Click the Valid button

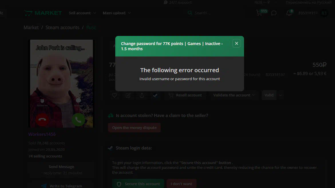[x=269, y=95]
